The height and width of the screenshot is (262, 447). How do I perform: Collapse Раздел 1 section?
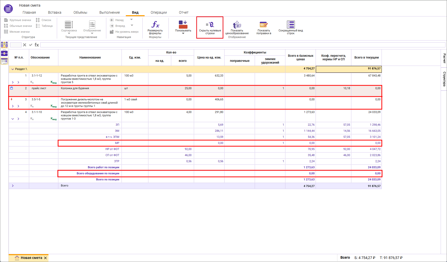(x=13, y=69)
